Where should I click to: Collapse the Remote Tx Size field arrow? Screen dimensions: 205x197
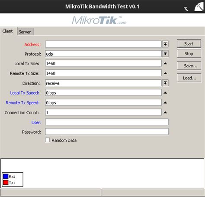(x=165, y=73)
